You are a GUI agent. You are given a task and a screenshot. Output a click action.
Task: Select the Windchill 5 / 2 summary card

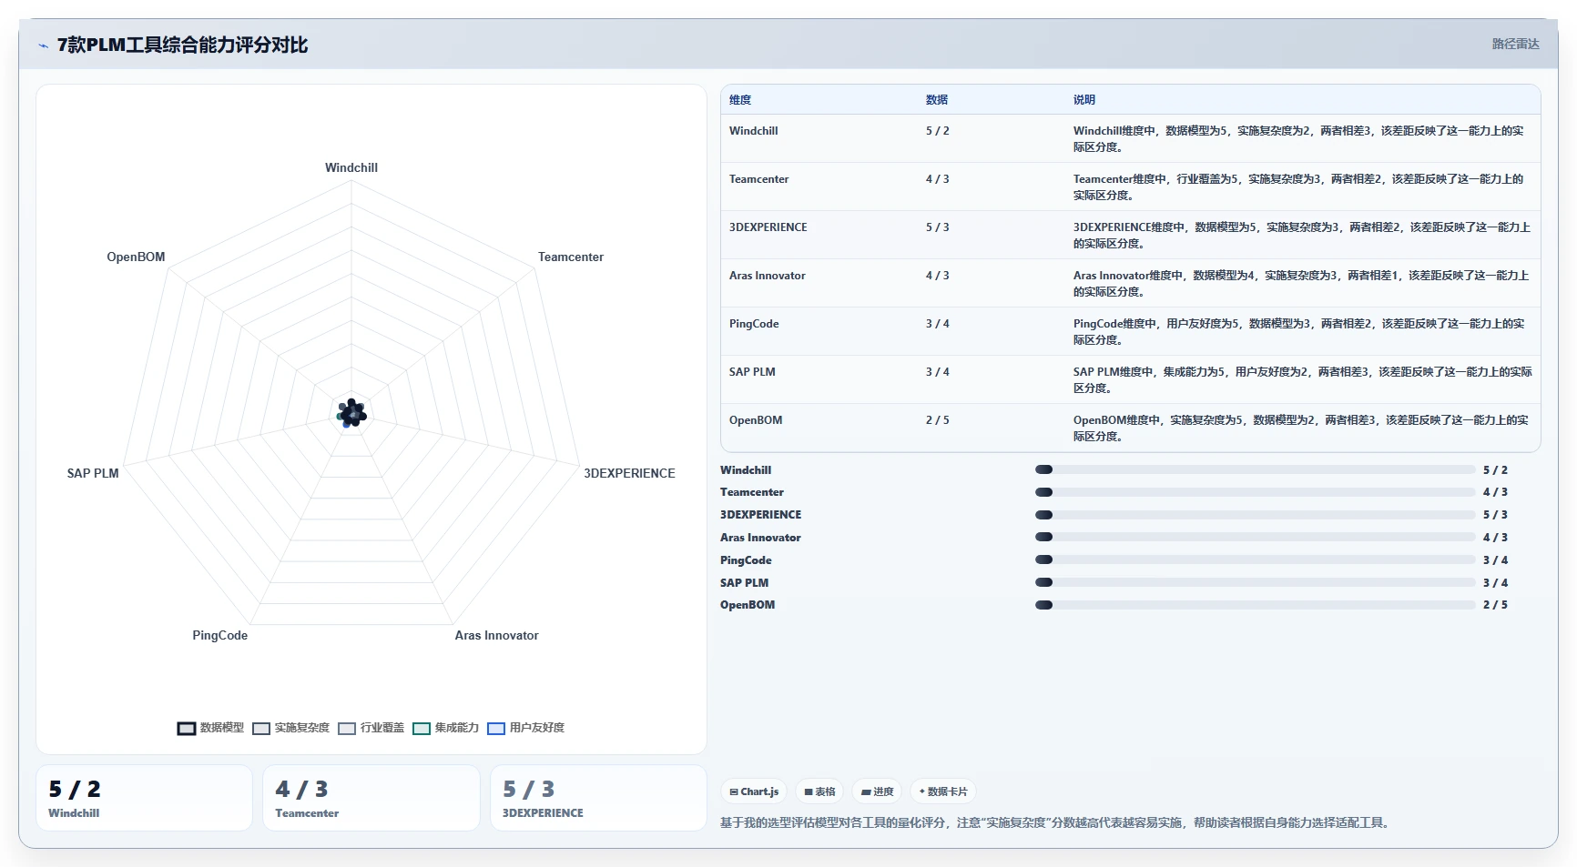[144, 798]
